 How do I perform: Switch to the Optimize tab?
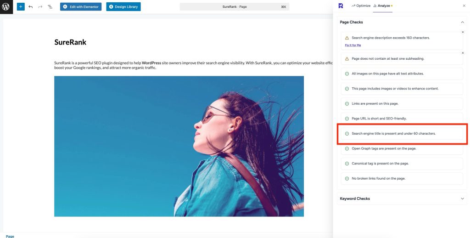pyautogui.click(x=361, y=6)
